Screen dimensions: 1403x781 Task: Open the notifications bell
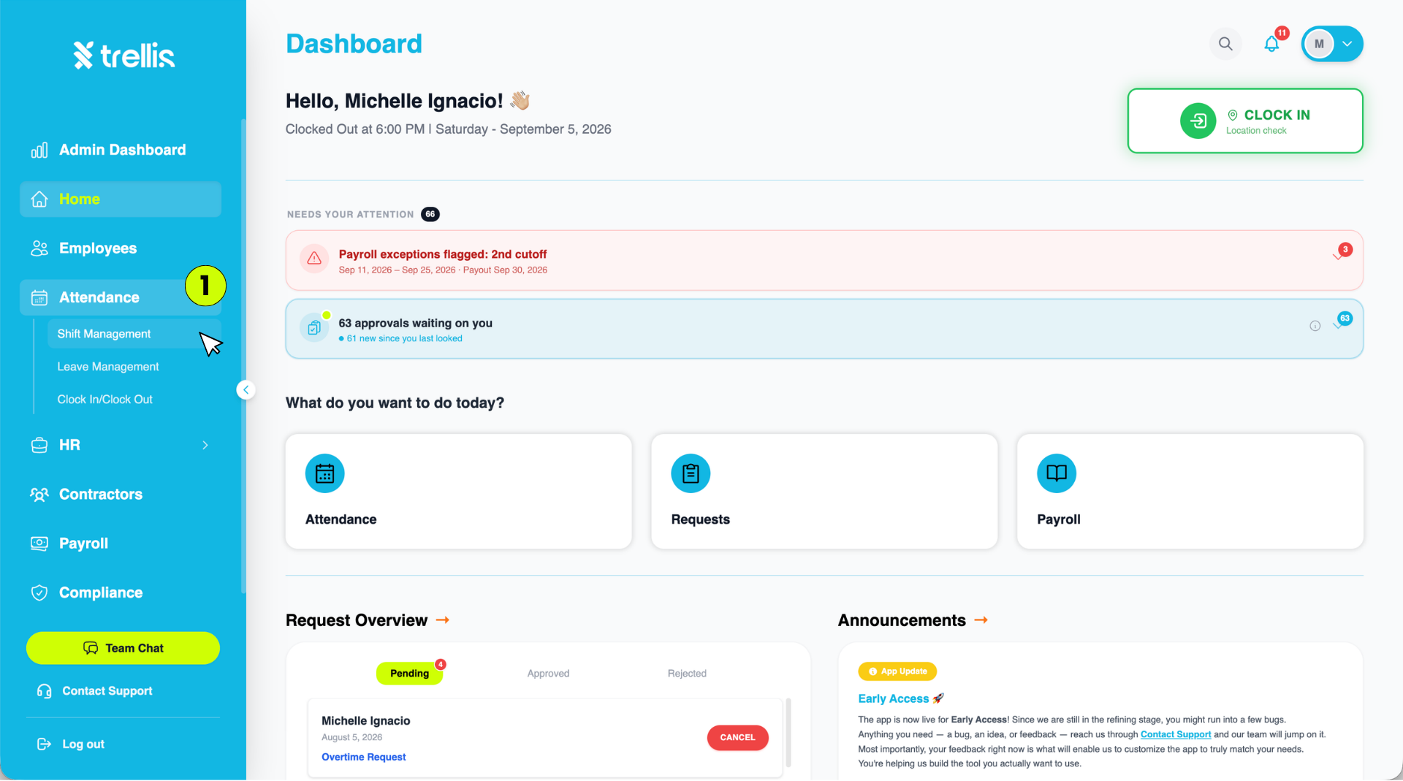(x=1271, y=44)
